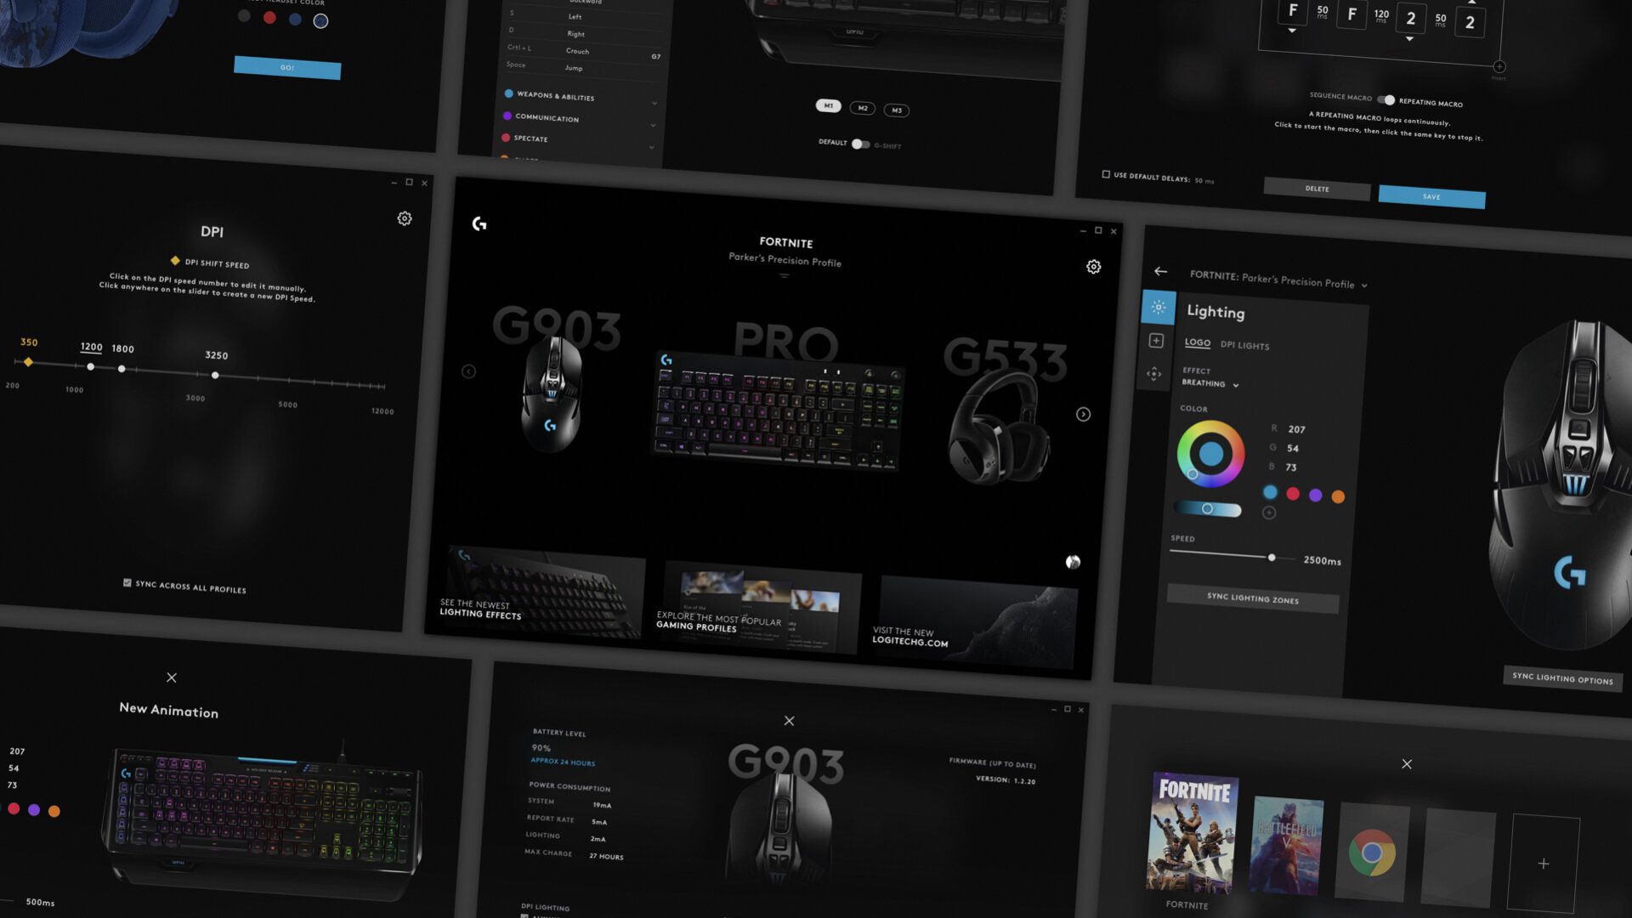Click the back arrow beside profile name

click(x=1160, y=271)
